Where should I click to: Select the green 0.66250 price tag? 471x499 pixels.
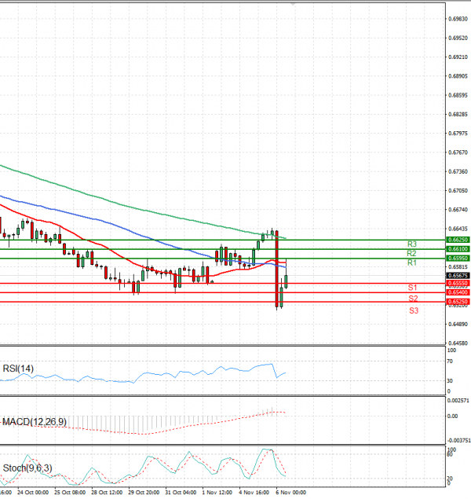click(x=458, y=240)
